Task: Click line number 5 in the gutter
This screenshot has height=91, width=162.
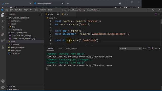Action: coord(50,34)
